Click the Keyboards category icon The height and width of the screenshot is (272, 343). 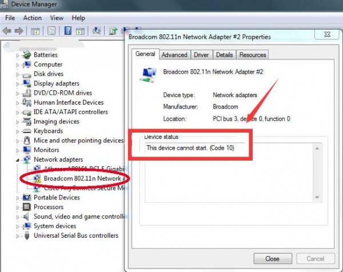click(27, 131)
